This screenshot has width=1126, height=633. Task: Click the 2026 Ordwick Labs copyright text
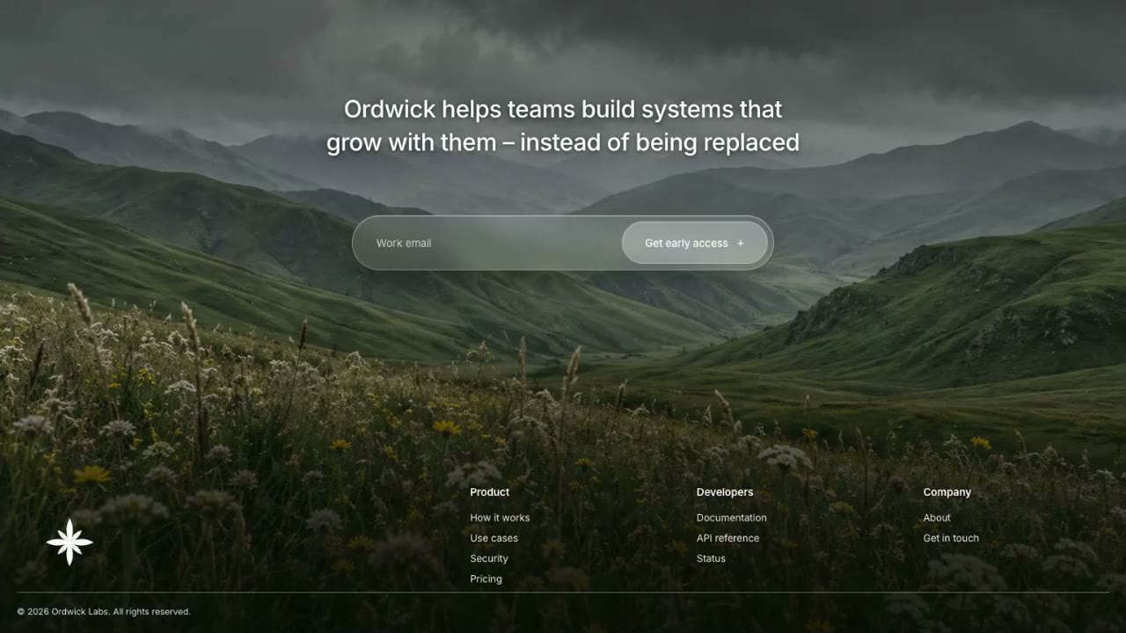point(104,612)
